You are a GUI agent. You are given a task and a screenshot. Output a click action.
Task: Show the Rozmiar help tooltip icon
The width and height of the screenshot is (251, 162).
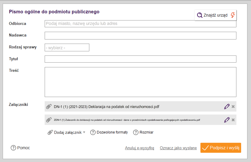click(x=135, y=132)
